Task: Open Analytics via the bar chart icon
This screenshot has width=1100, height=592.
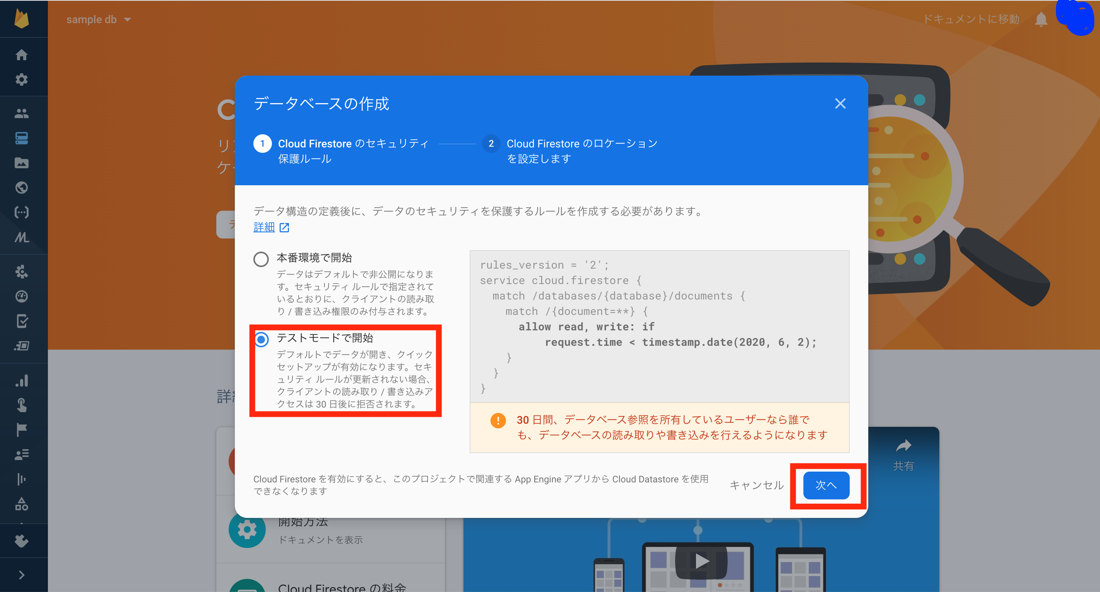Action: 21,380
